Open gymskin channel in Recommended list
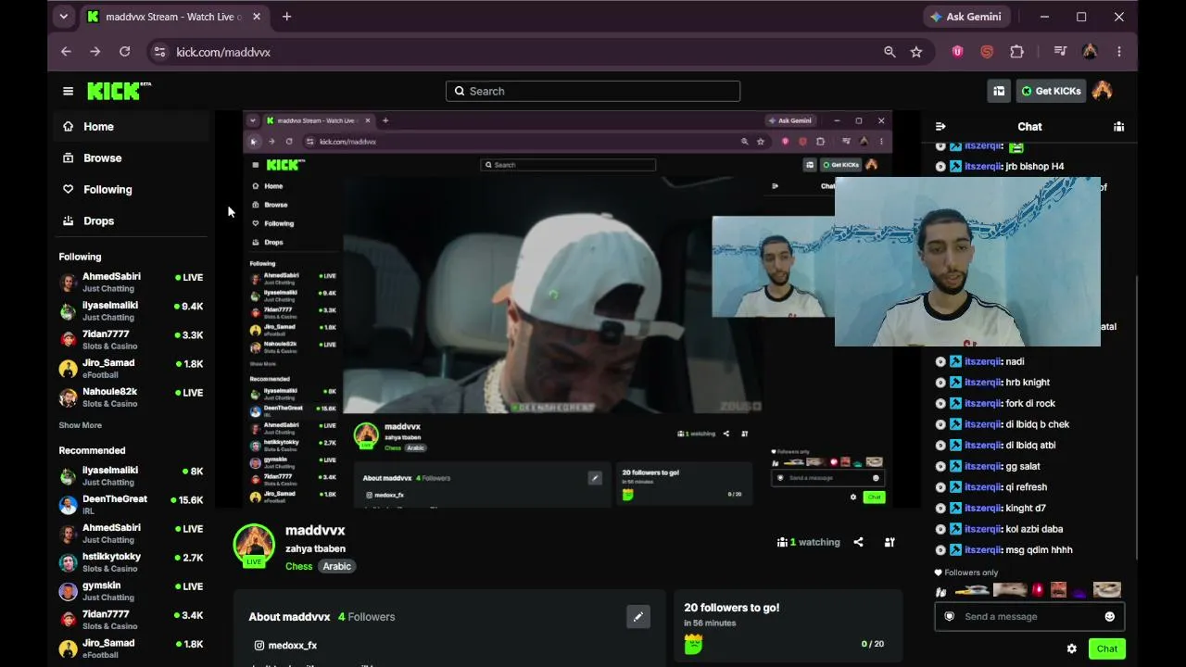The image size is (1186, 667). click(x=132, y=591)
